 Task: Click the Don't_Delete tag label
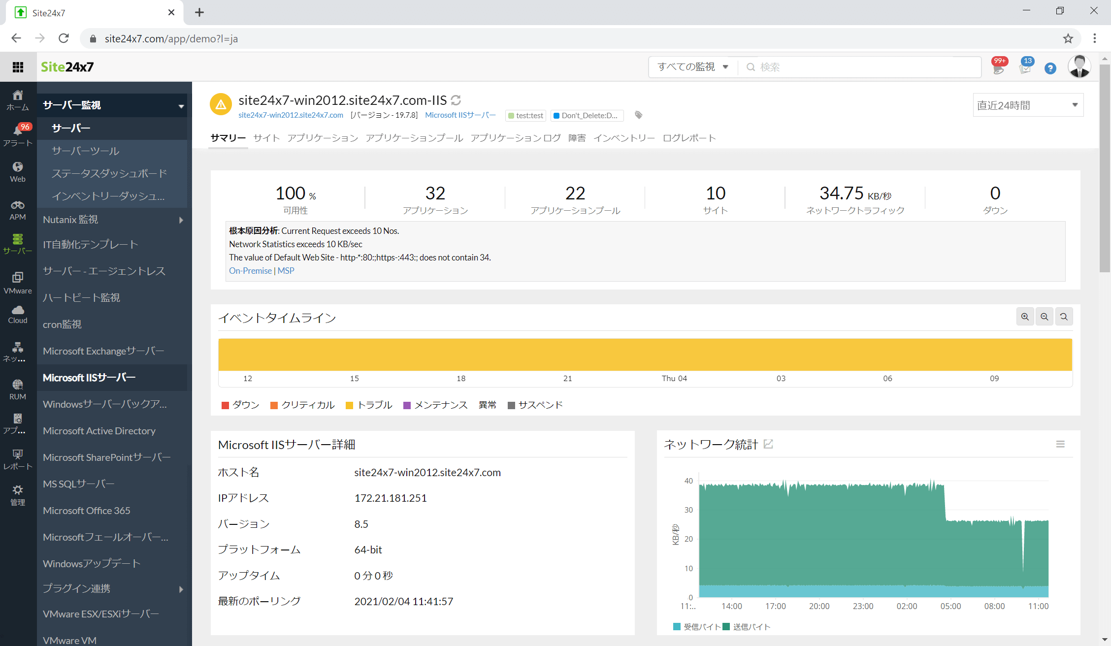click(x=587, y=115)
